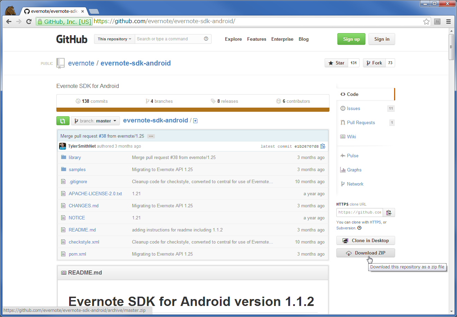Close the evernote-sdk browser tab
The width and height of the screenshot is (457, 317).
83,11
